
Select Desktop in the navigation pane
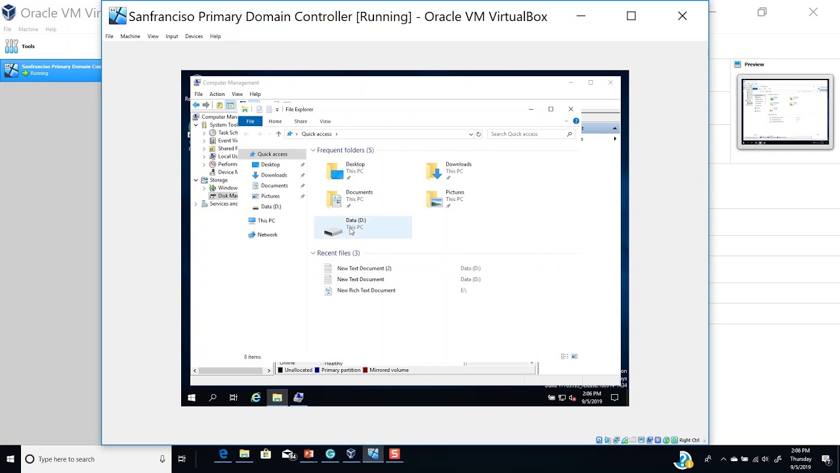[x=270, y=164]
